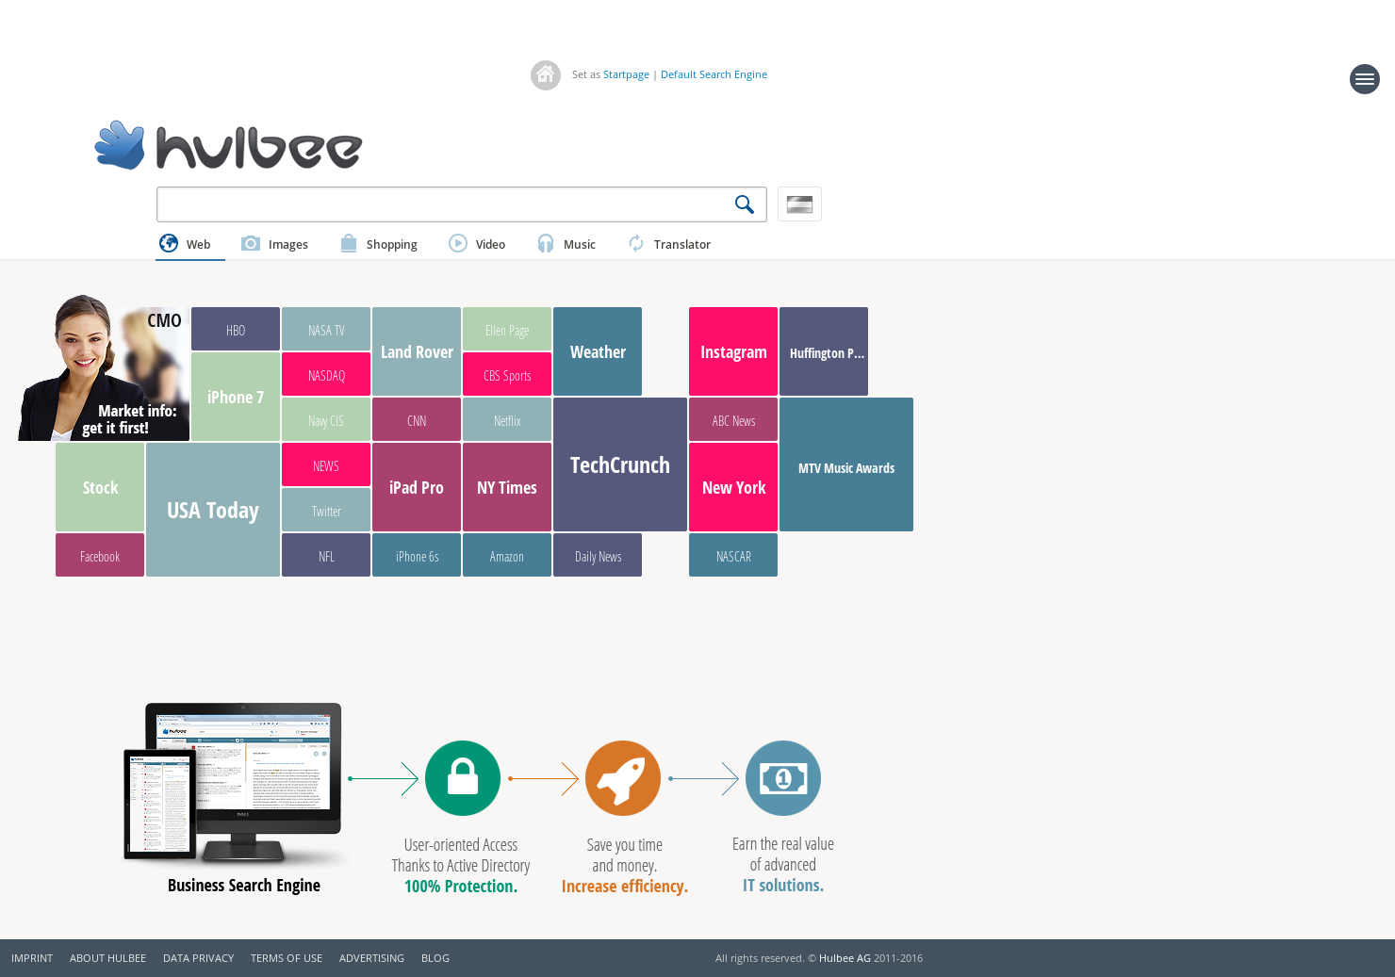Click the globe icon for Web
The image size is (1395, 977).
(x=169, y=243)
